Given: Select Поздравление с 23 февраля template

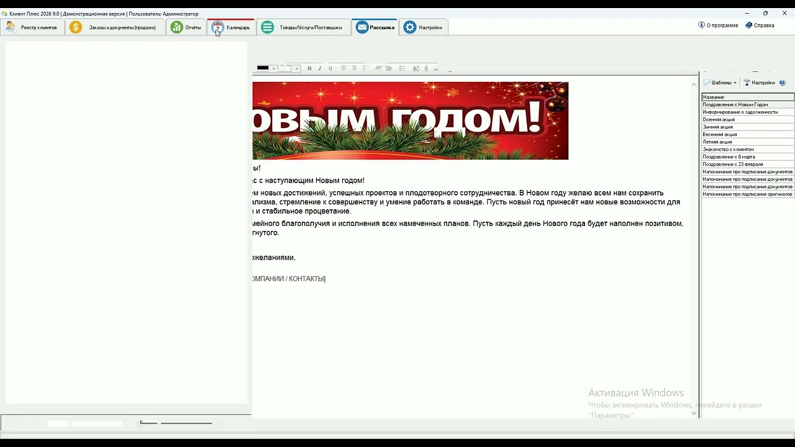Looking at the screenshot, I should point(748,164).
